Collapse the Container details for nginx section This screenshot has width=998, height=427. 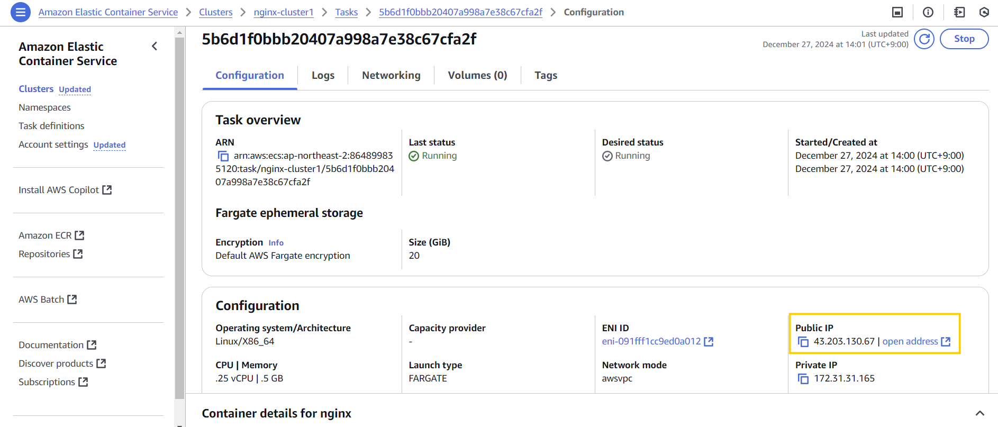tap(979, 413)
